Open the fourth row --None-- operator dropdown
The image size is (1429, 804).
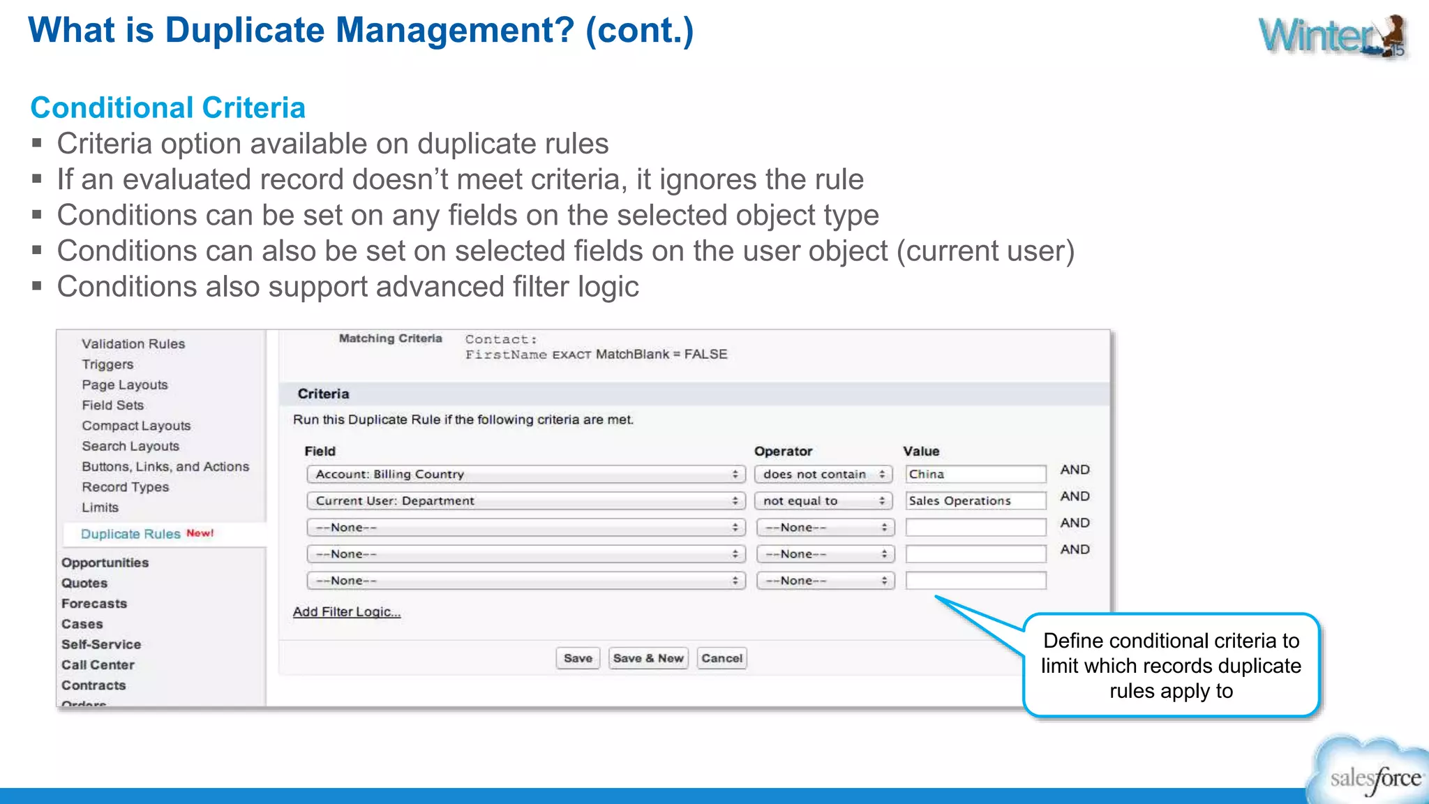click(825, 554)
